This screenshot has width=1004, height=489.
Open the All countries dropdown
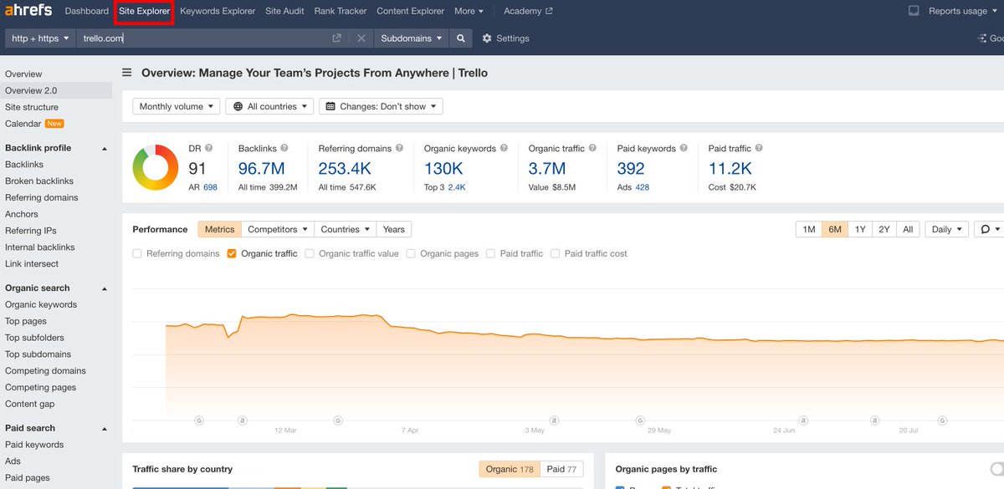tap(270, 106)
